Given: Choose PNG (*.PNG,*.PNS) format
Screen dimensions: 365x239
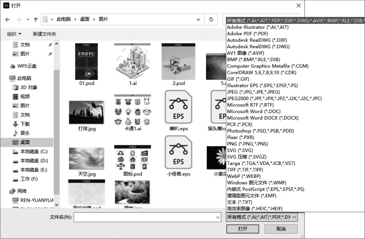Looking at the screenshot, I should pyautogui.click(x=295, y=144).
